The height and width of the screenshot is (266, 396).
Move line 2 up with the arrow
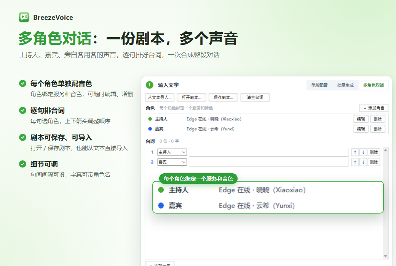(x=355, y=162)
